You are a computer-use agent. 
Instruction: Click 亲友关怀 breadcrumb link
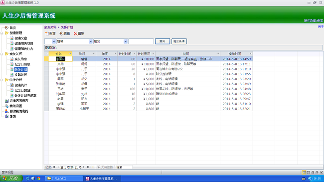[x=50, y=27]
